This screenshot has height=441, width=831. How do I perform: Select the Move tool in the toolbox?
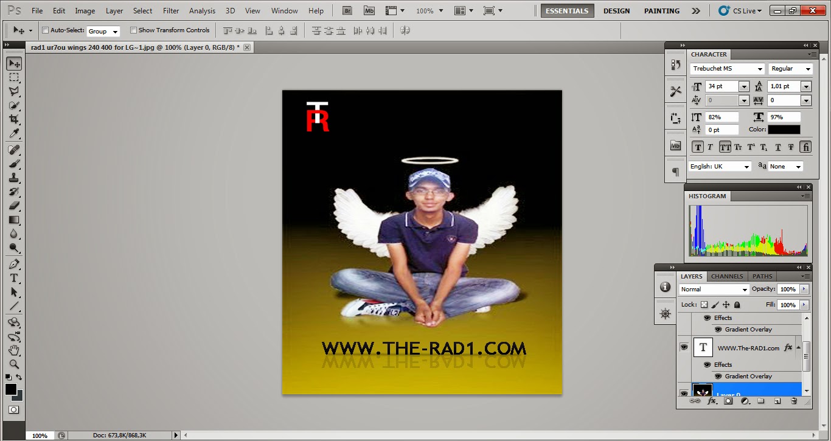(13, 63)
